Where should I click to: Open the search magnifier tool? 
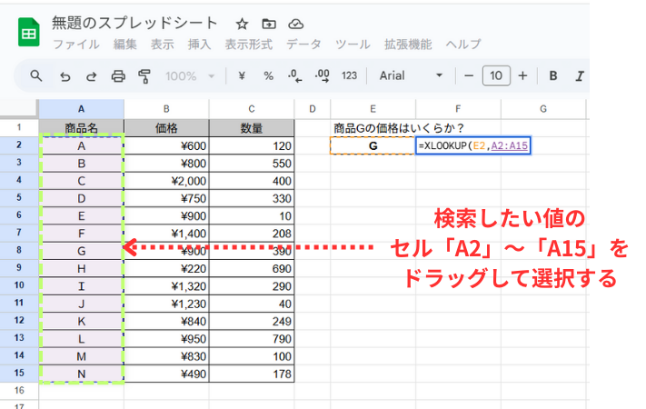[x=36, y=76]
